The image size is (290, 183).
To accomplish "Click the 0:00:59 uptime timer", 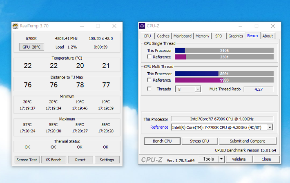I will tap(100, 47).
